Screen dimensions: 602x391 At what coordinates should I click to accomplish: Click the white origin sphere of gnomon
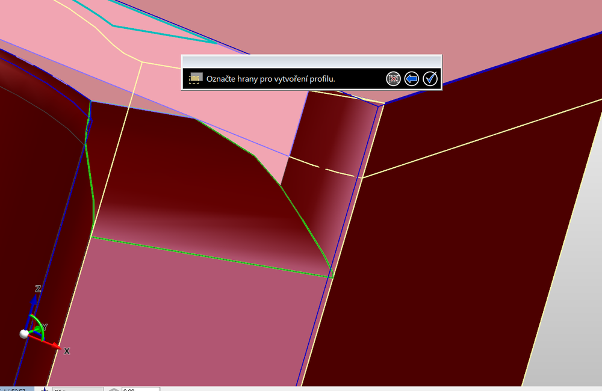[x=24, y=334]
